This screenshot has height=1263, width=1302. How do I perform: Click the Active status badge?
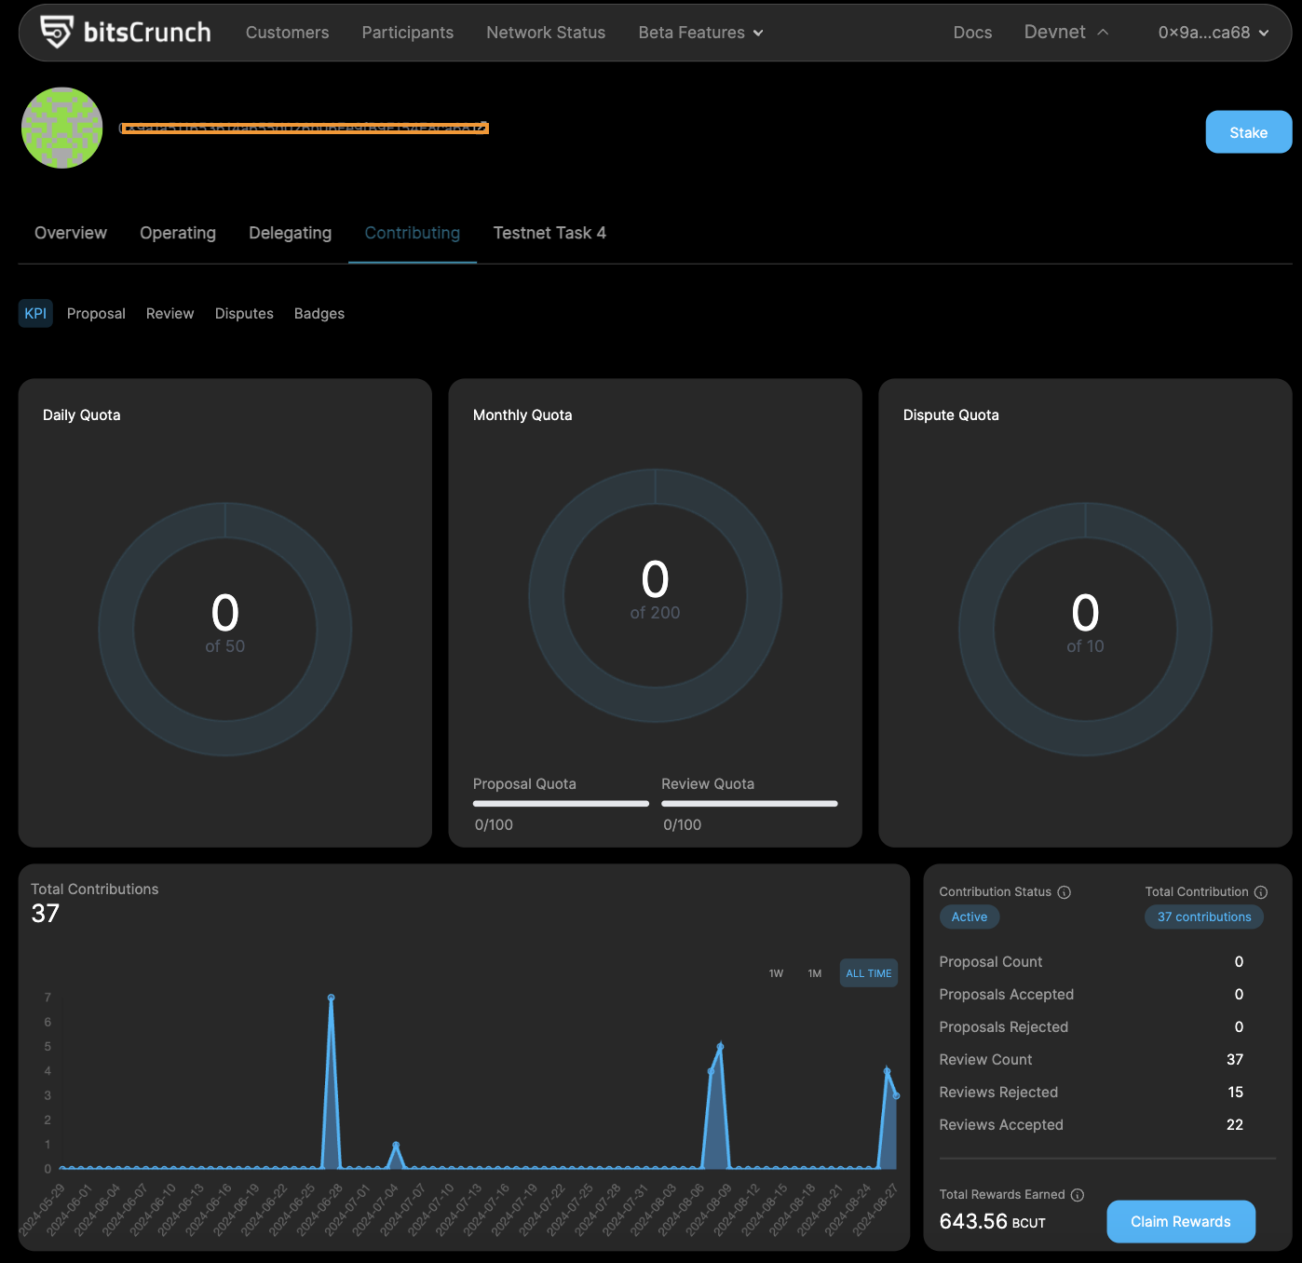coord(970,917)
